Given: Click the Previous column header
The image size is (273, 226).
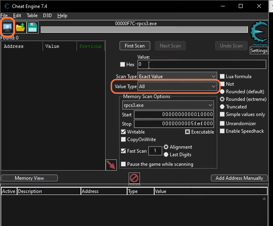Looking at the screenshot, I should 90,46.
